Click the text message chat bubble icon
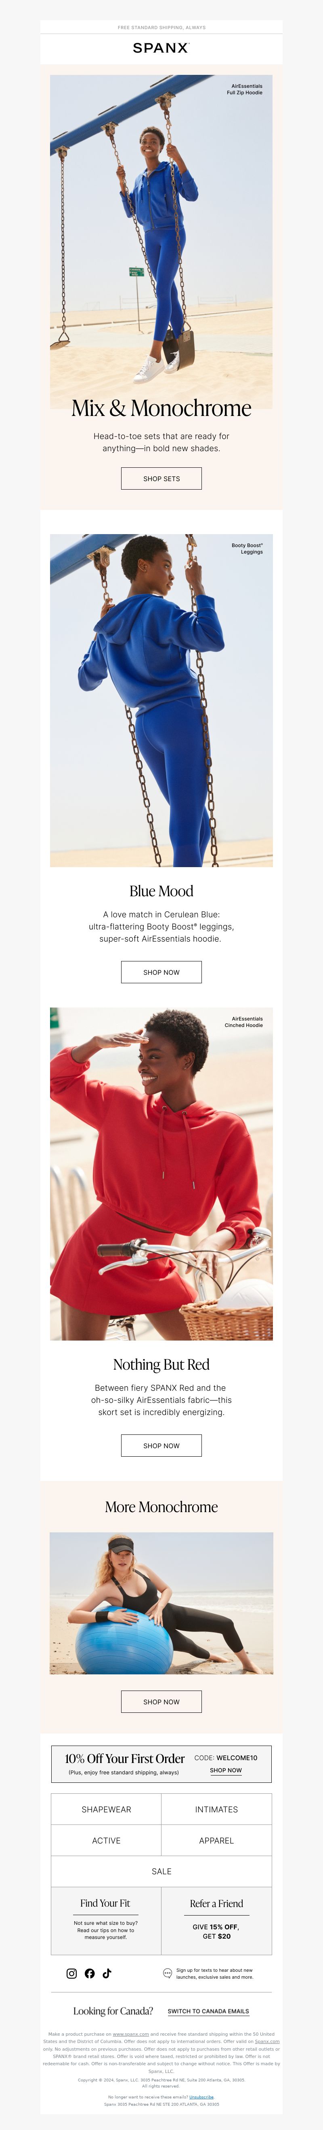This screenshot has width=323, height=2130. pos(168,1974)
